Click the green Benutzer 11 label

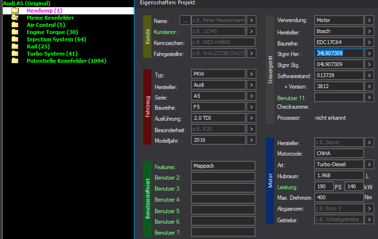click(x=291, y=98)
